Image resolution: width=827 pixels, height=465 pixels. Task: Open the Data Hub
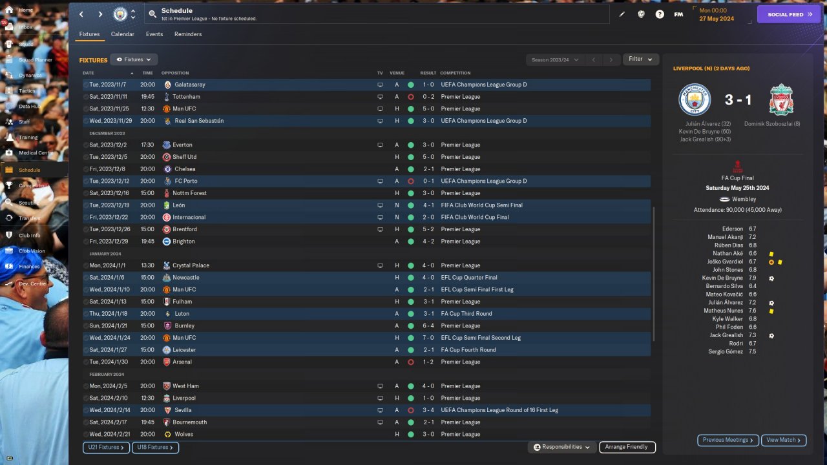click(29, 107)
